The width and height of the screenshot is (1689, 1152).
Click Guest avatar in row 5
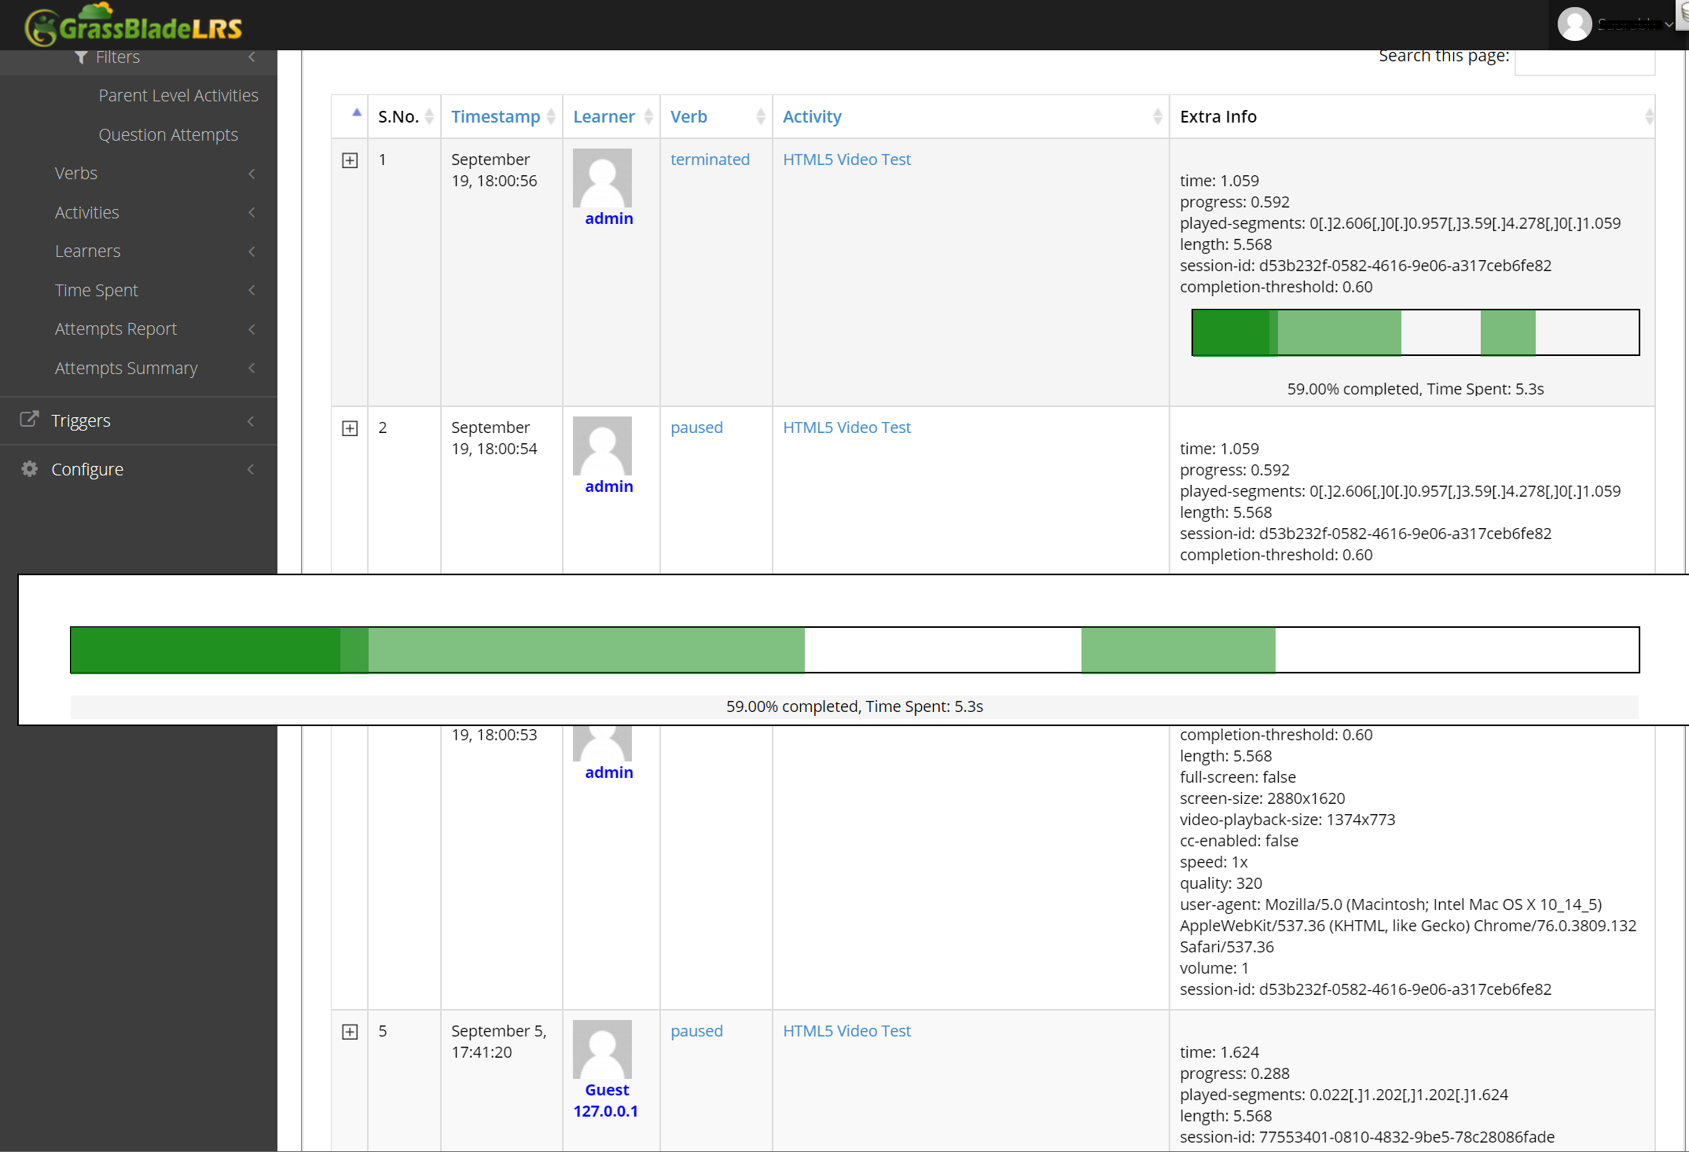coord(602,1049)
